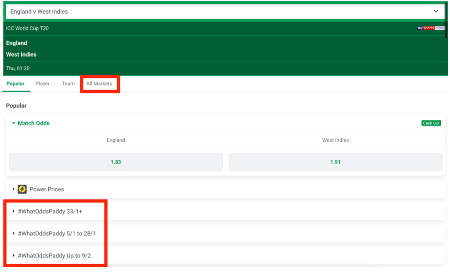Click the Thu, 01:30 match time

tap(18, 69)
